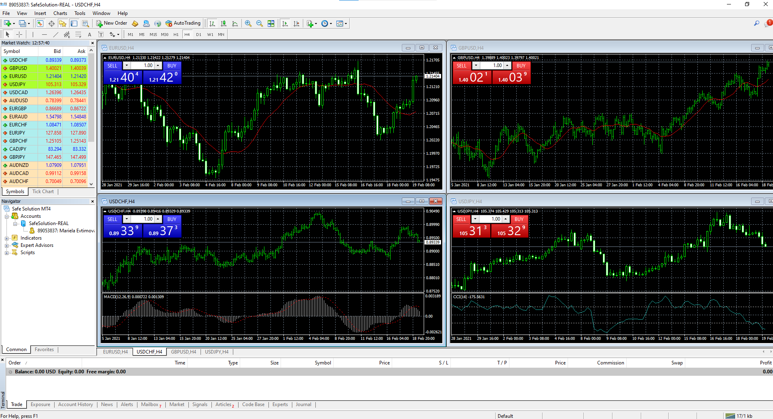Expand the Expert Advisors tree node
The width and height of the screenshot is (773, 419).
pyautogui.click(x=7, y=245)
